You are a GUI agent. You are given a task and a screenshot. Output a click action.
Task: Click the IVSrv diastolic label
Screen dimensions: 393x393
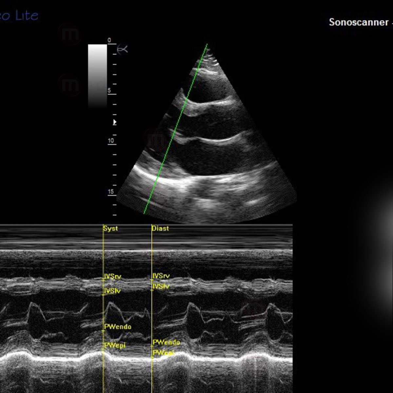[161, 276]
